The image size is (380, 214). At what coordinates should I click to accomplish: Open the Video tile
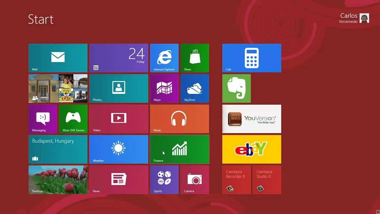tap(119, 119)
